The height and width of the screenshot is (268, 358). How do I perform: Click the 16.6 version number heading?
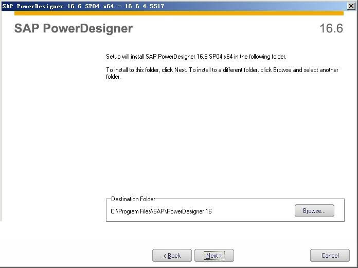(x=331, y=28)
